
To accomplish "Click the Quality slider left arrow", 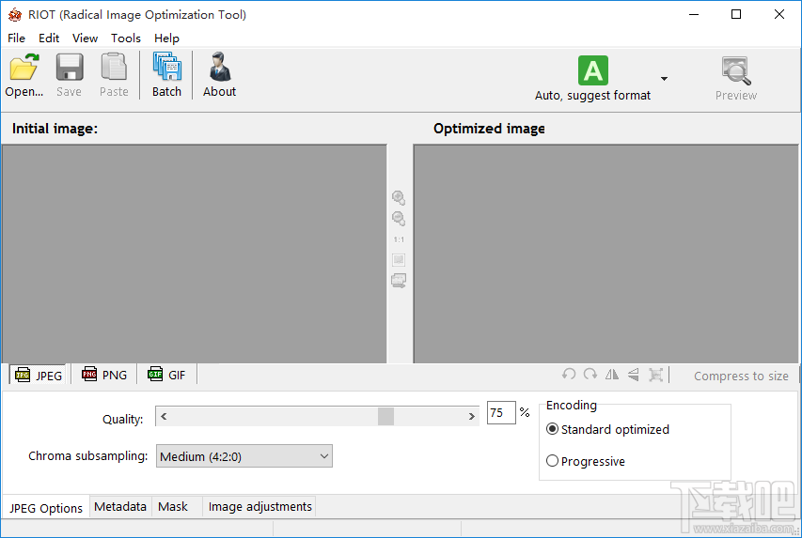I will click(x=164, y=416).
